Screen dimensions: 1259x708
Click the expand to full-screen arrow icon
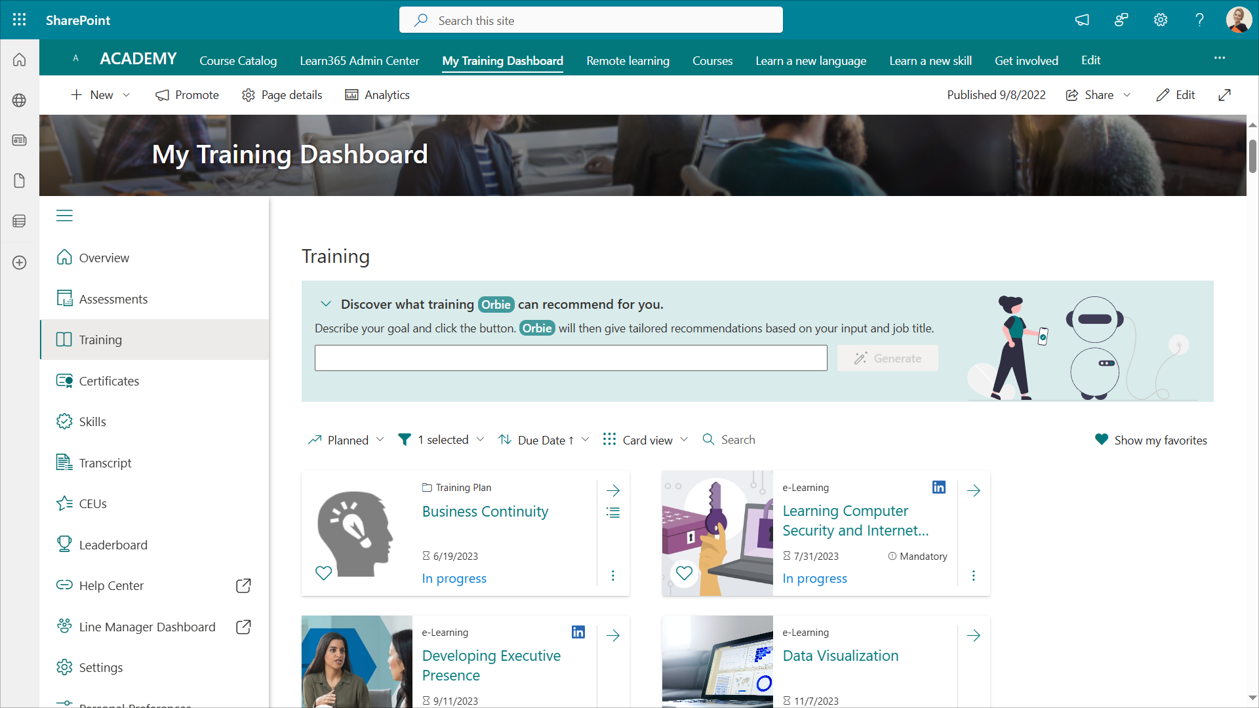(1224, 95)
